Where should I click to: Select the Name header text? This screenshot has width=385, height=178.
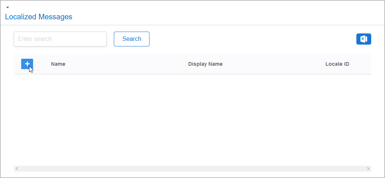pos(58,64)
